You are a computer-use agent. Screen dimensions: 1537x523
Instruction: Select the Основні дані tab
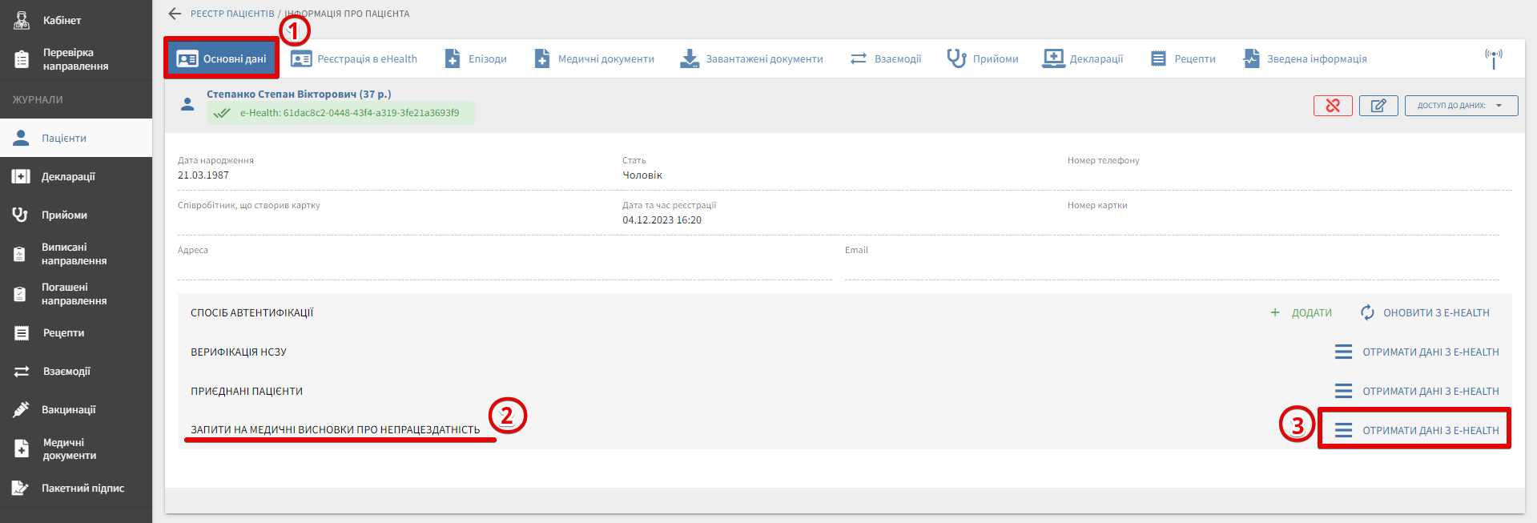tap(222, 59)
